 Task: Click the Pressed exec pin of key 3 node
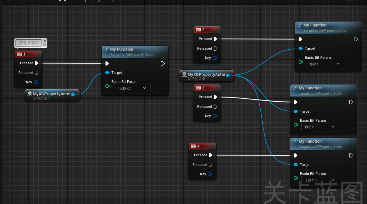215,97
